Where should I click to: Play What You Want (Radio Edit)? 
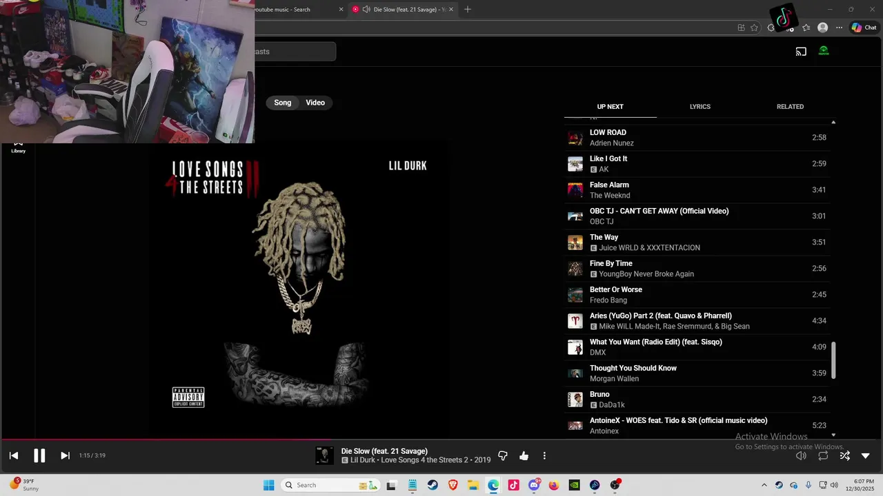[697, 347]
